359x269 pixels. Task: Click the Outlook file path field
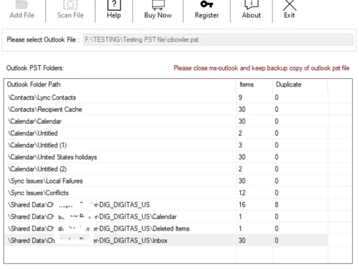218,39
